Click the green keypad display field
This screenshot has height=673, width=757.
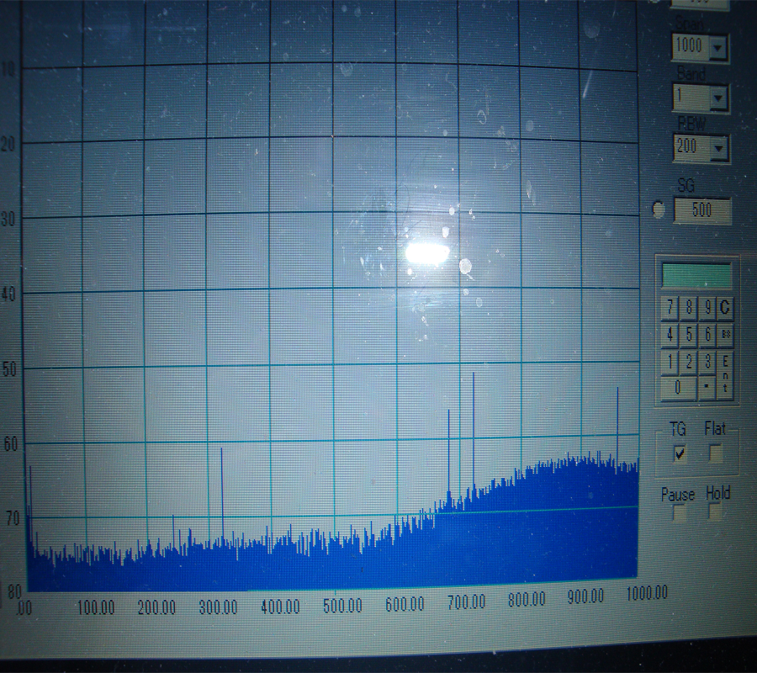696,276
